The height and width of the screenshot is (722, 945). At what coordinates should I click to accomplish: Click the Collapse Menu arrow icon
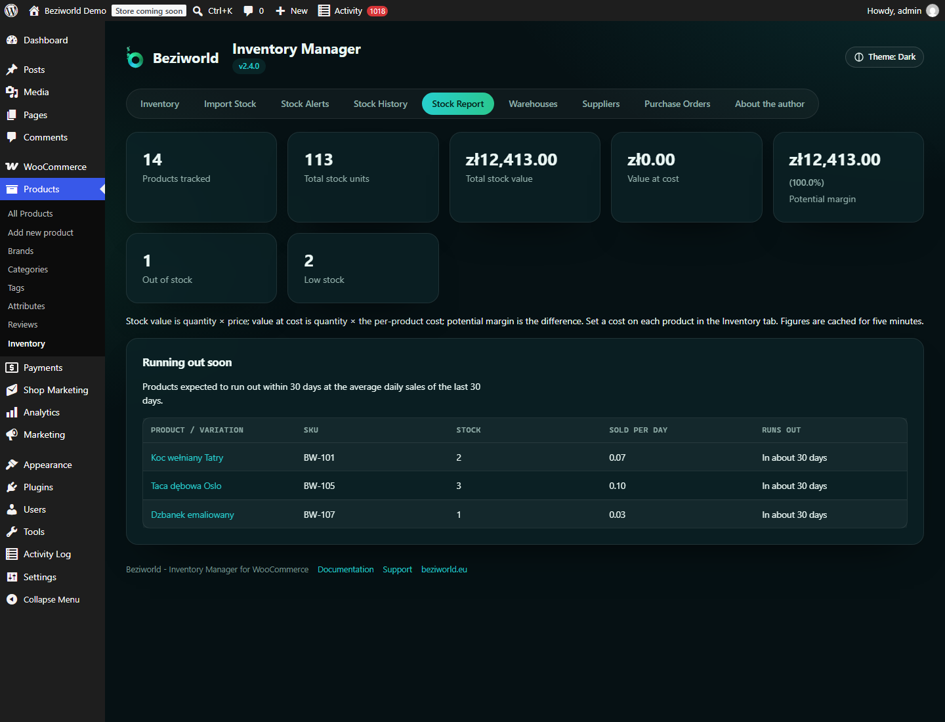coord(12,599)
